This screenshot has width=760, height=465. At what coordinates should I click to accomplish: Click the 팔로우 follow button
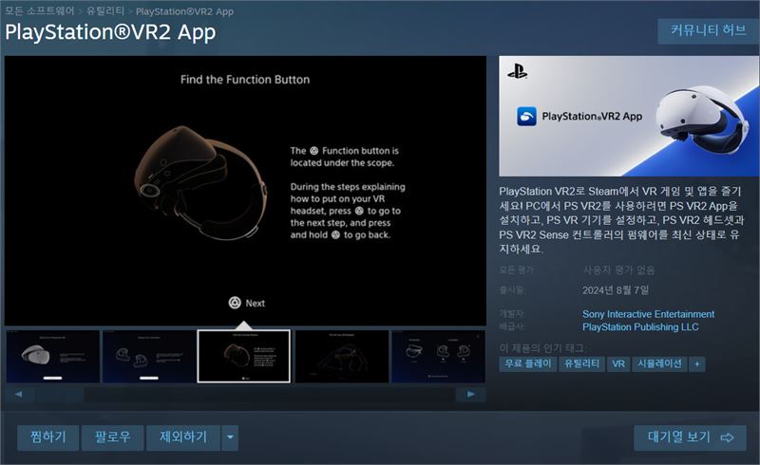click(x=112, y=437)
